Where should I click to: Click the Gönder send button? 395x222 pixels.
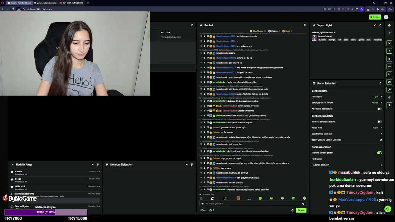pyautogui.click(x=301, y=210)
